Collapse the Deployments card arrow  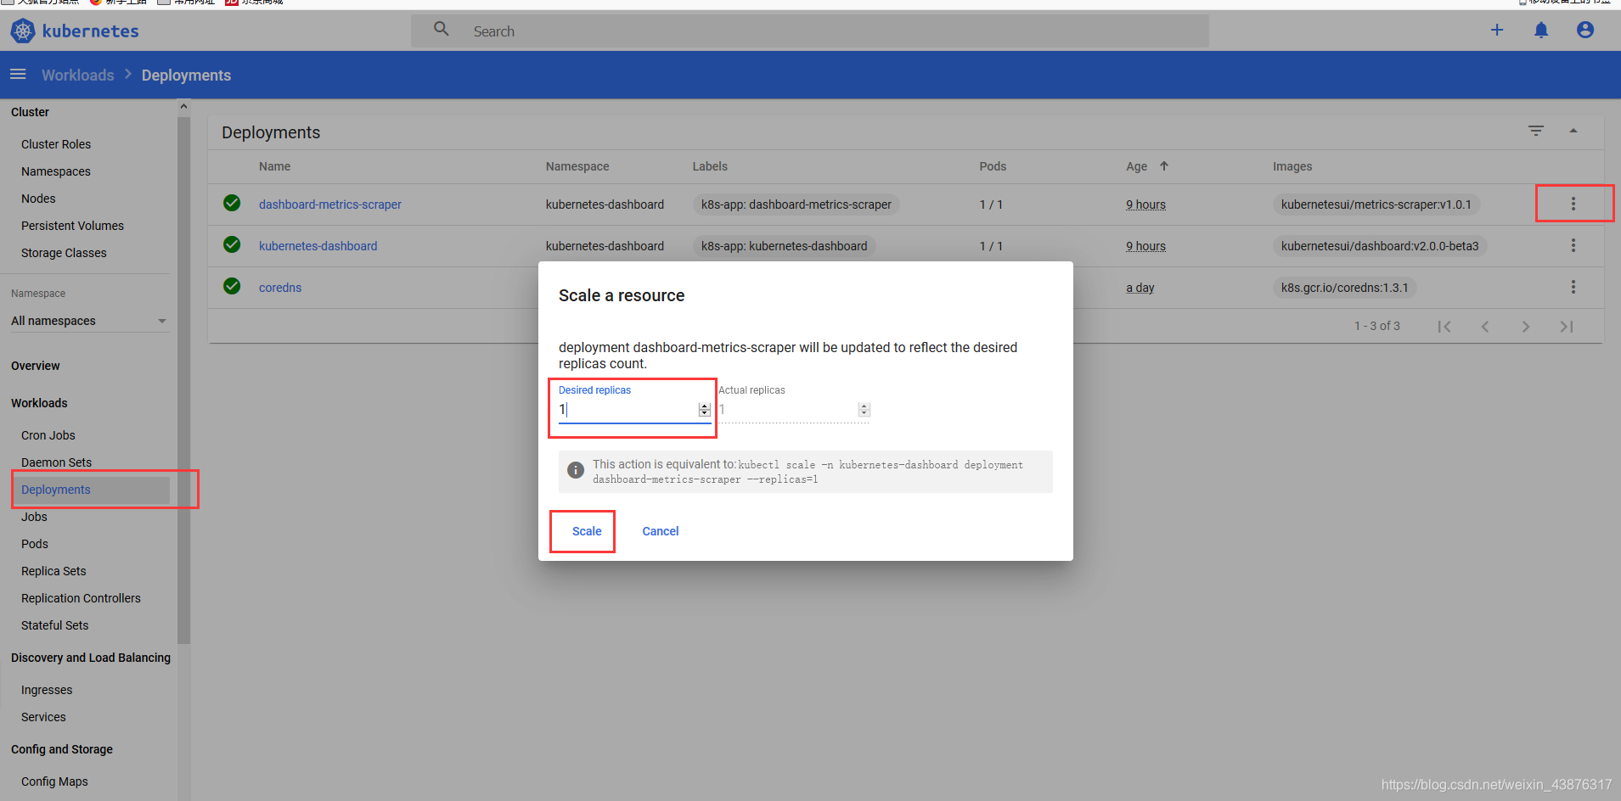pyautogui.click(x=1573, y=131)
